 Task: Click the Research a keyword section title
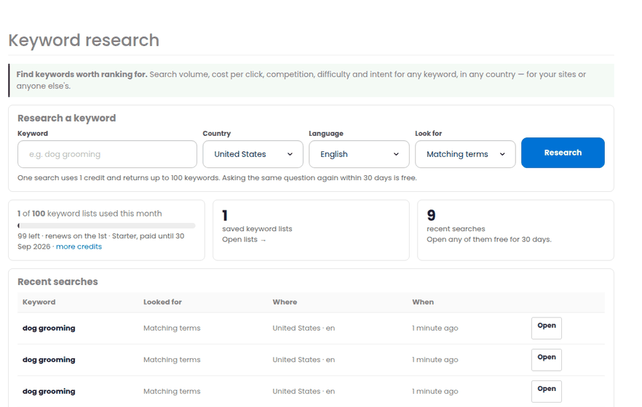(67, 118)
